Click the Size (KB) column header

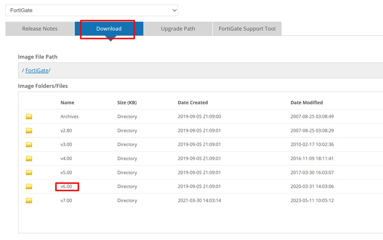point(127,103)
